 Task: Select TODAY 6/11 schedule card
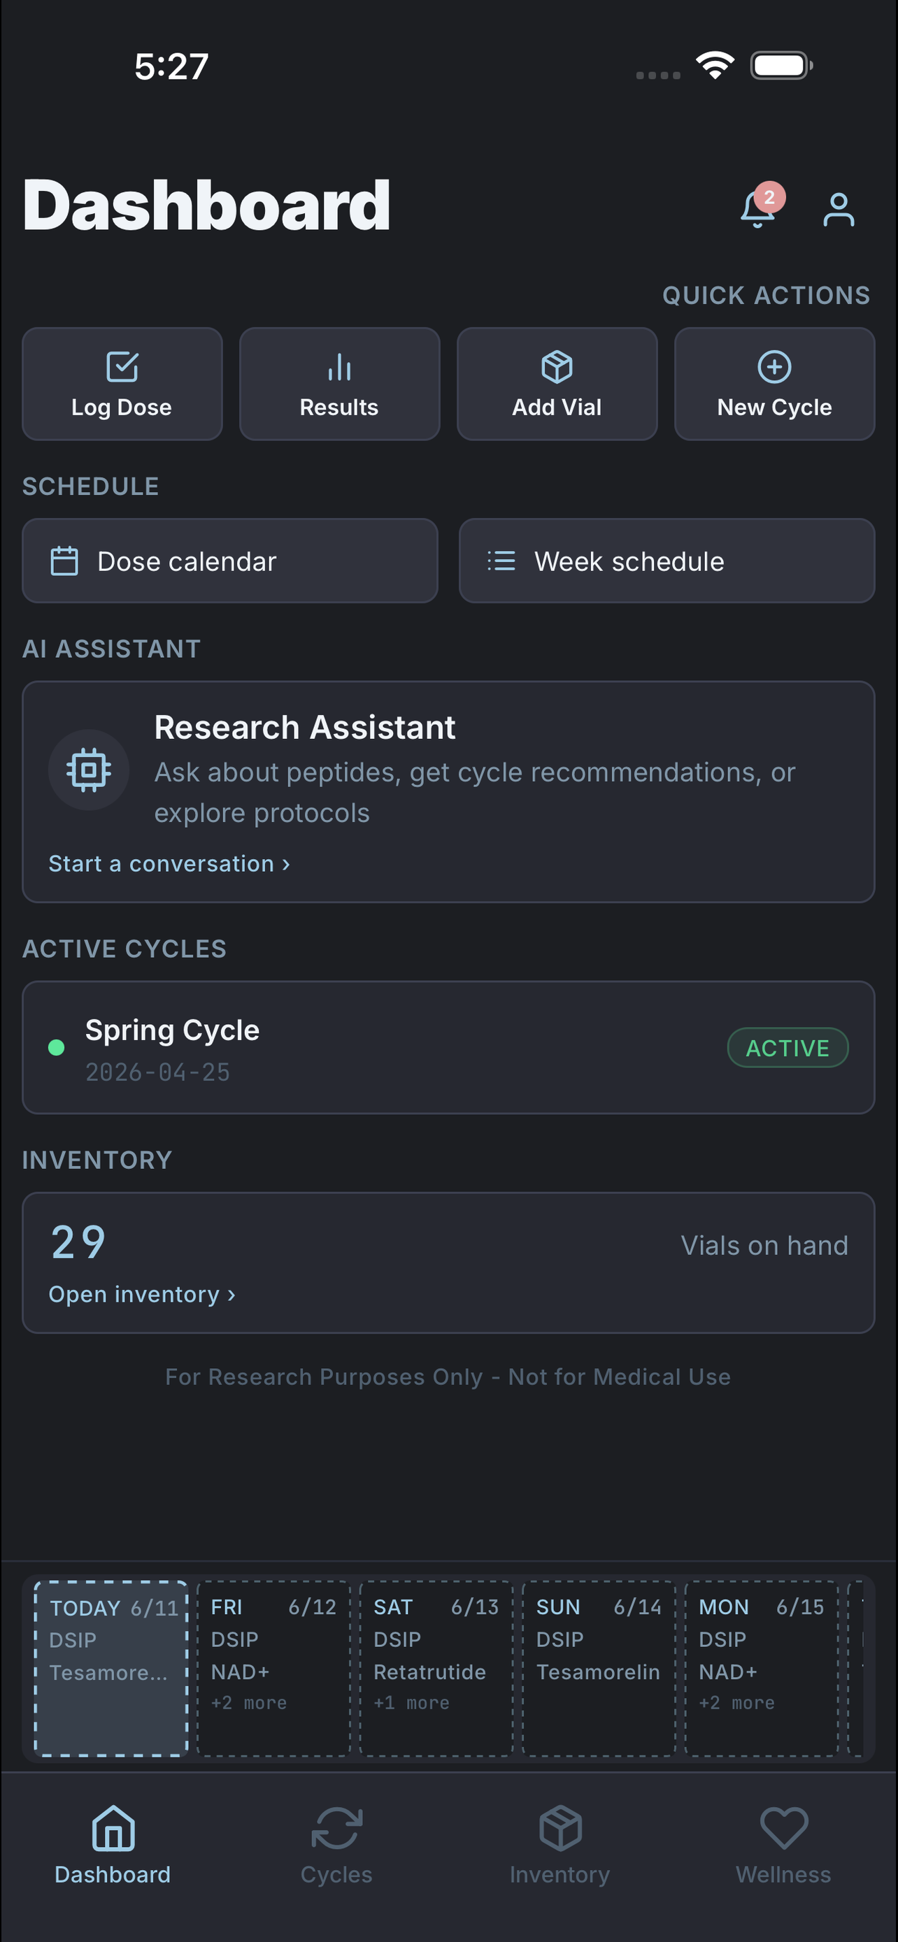[111, 1669]
